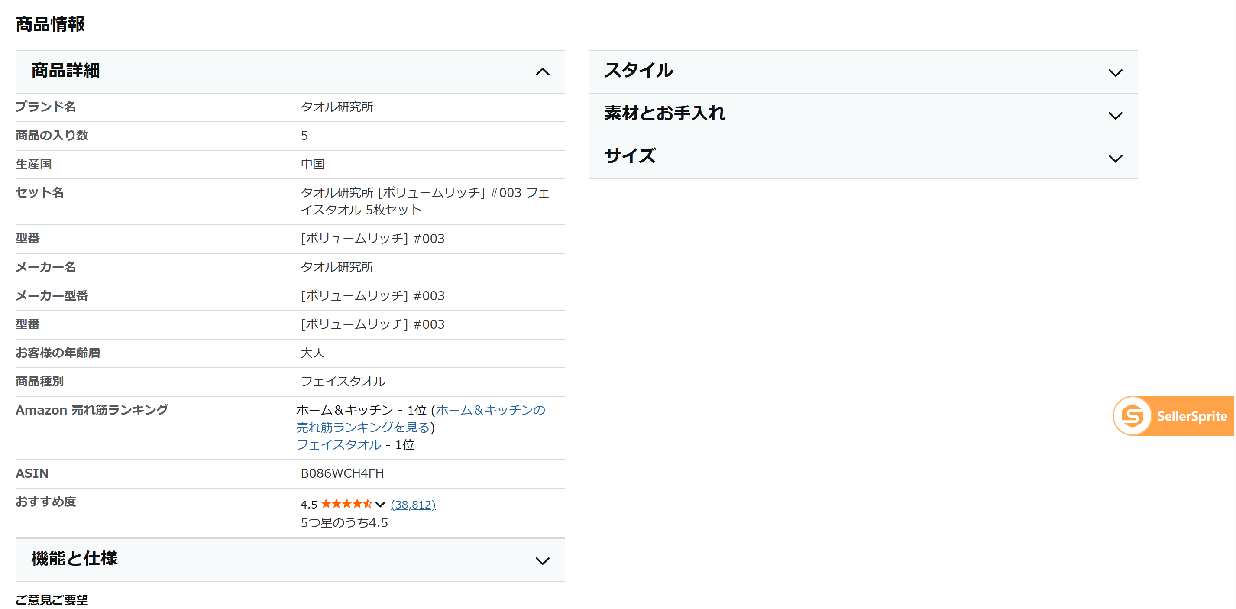Click the おすすめ度 label
This screenshot has width=1236, height=609.
[x=45, y=502]
